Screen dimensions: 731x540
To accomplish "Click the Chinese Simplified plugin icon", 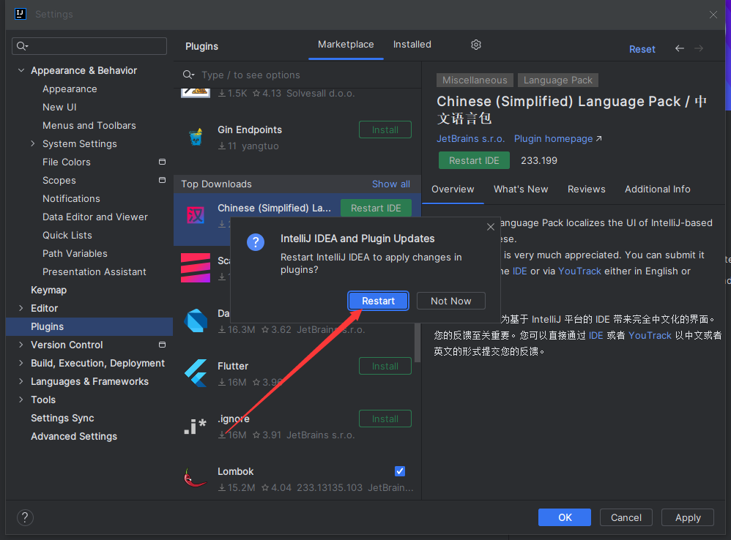I will [196, 215].
